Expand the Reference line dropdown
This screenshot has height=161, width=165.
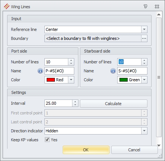pyautogui.click(x=144, y=29)
